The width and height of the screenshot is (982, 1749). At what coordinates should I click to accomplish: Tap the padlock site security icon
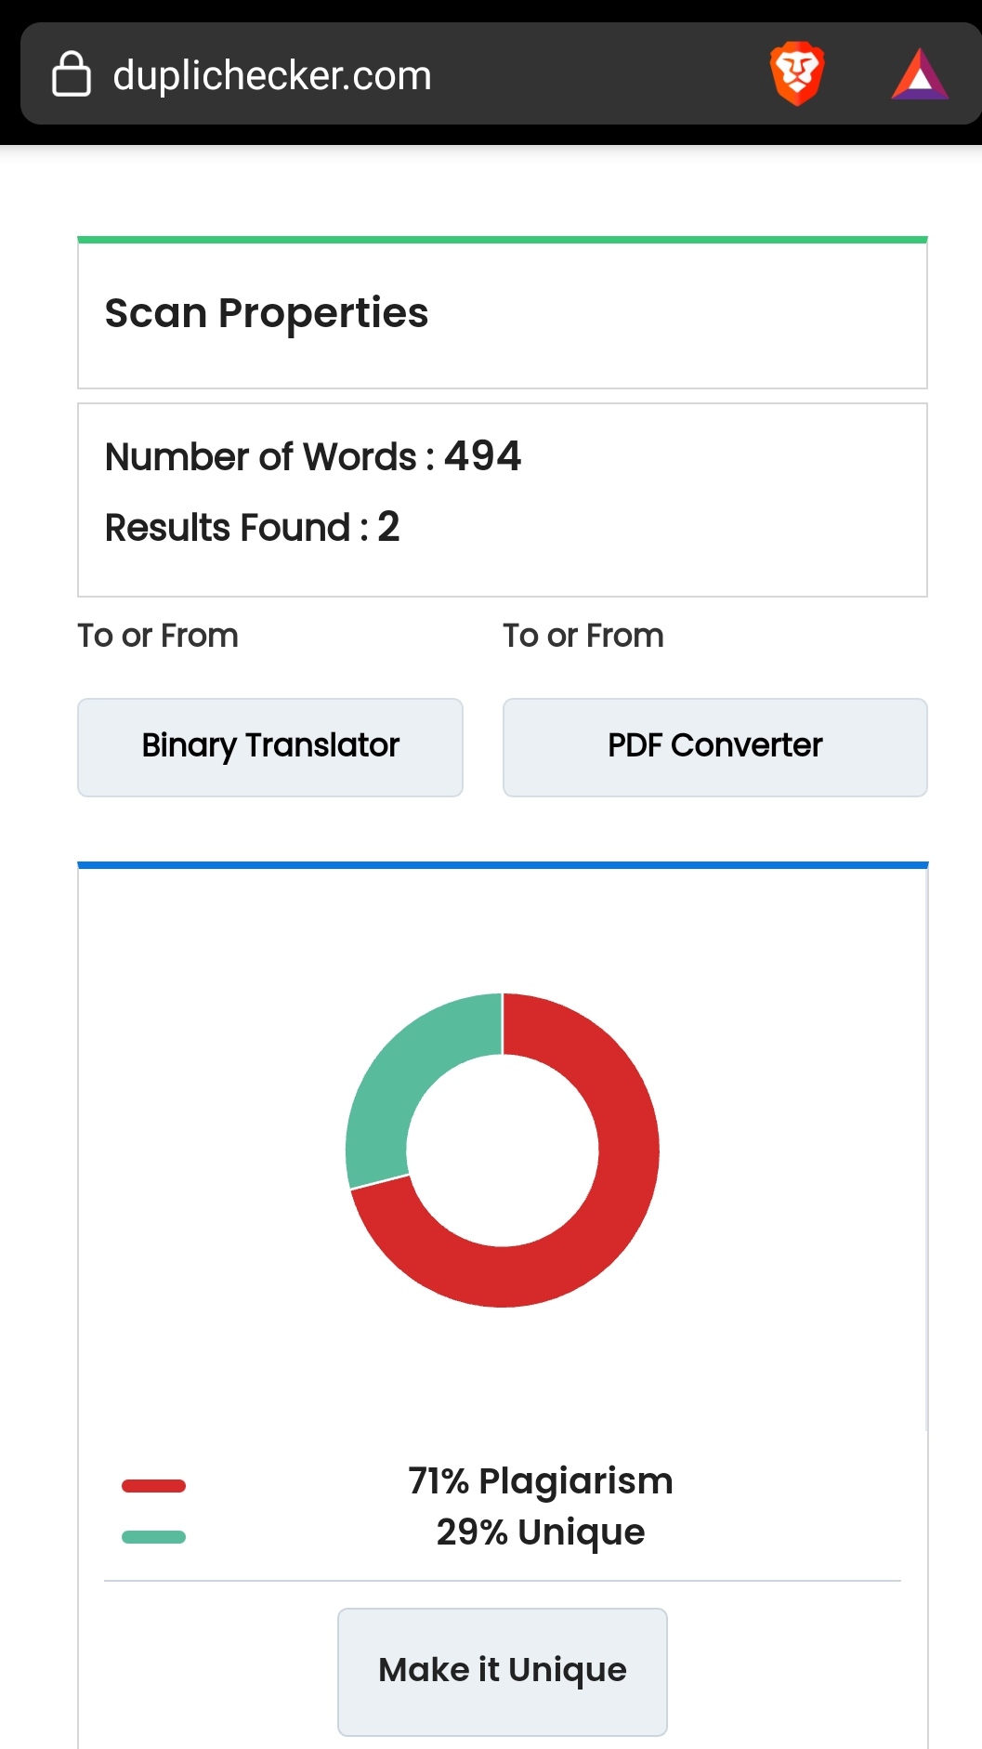click(71, 74)
